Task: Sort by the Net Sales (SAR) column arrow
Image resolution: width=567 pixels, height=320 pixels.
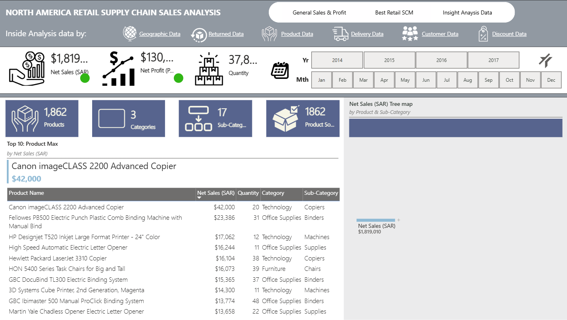Action: [199, 198]
